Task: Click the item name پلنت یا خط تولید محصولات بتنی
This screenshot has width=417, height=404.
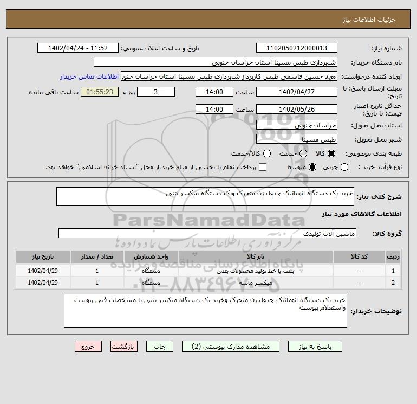Action: point(255,271)
